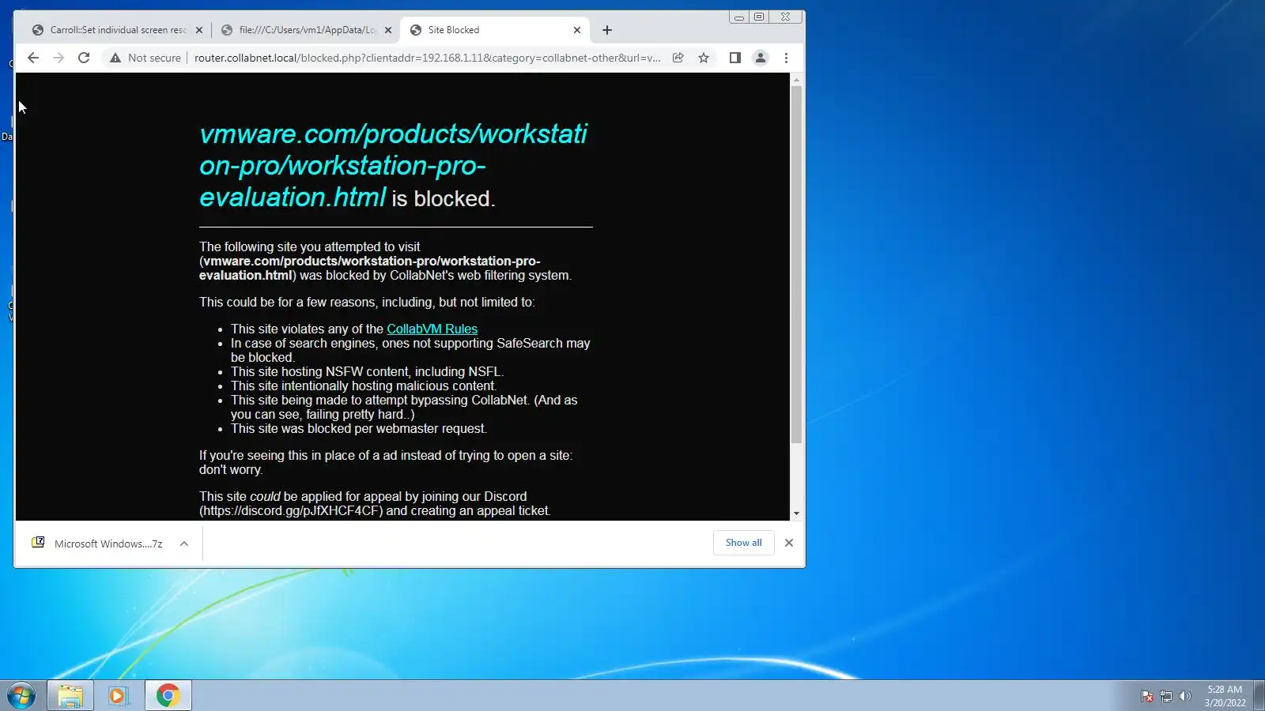Expand the download item options chevron
The image size is (1265, 711).
point(184,544)
